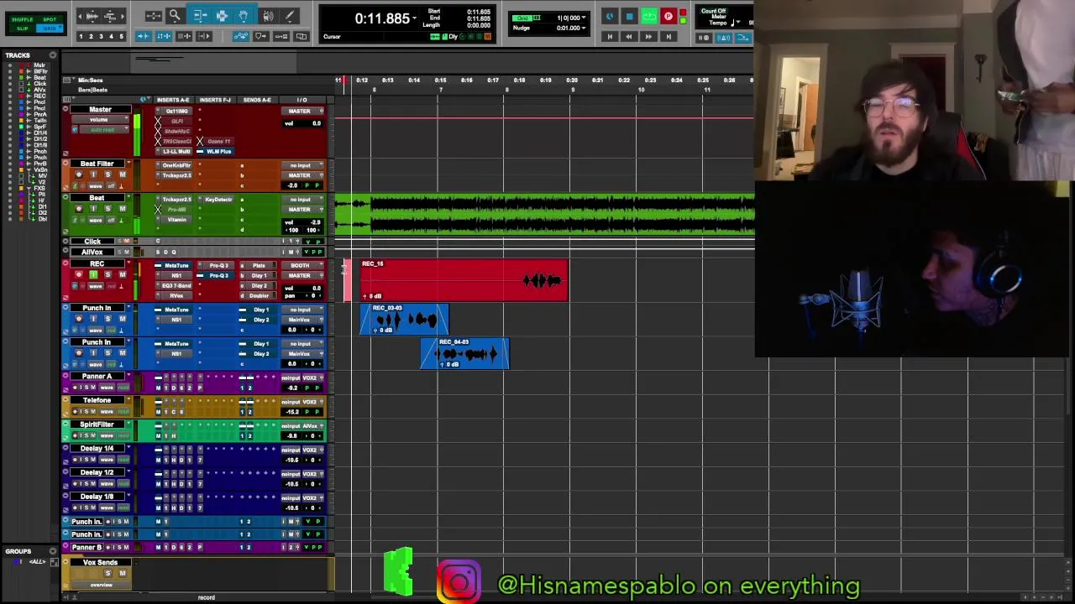This screenshot has width=1075, height=604.
Task: Click the Master track vol value field
Action: [x=303, y=123]
